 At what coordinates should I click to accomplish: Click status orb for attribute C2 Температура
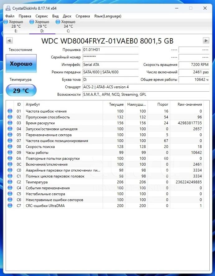(x=10, y=182)
